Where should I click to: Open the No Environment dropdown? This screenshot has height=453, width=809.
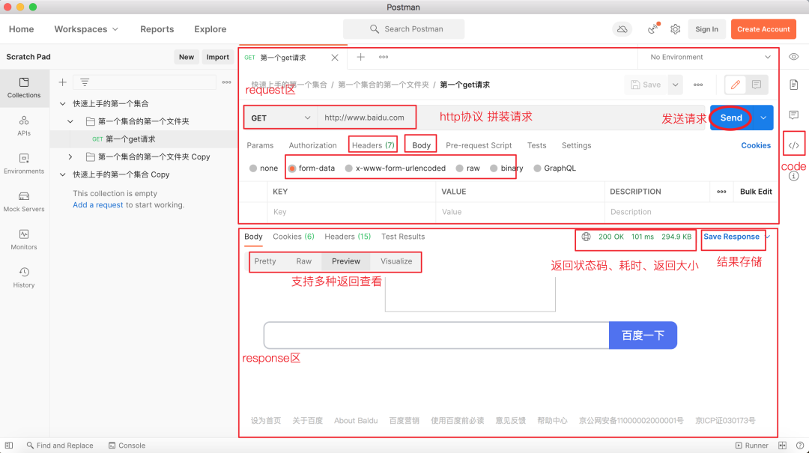tap(710, 57)
